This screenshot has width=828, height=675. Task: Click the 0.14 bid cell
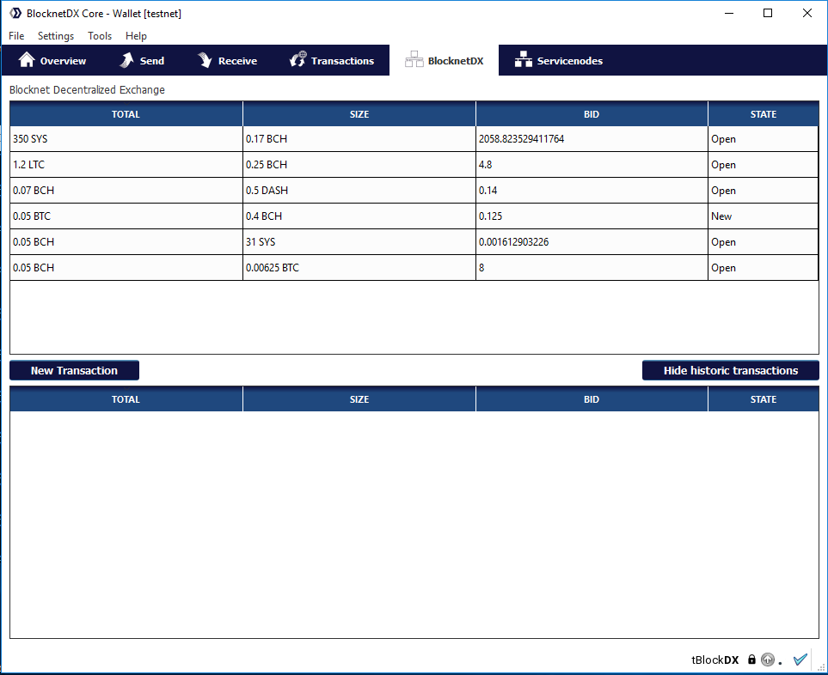coord(592,191)
